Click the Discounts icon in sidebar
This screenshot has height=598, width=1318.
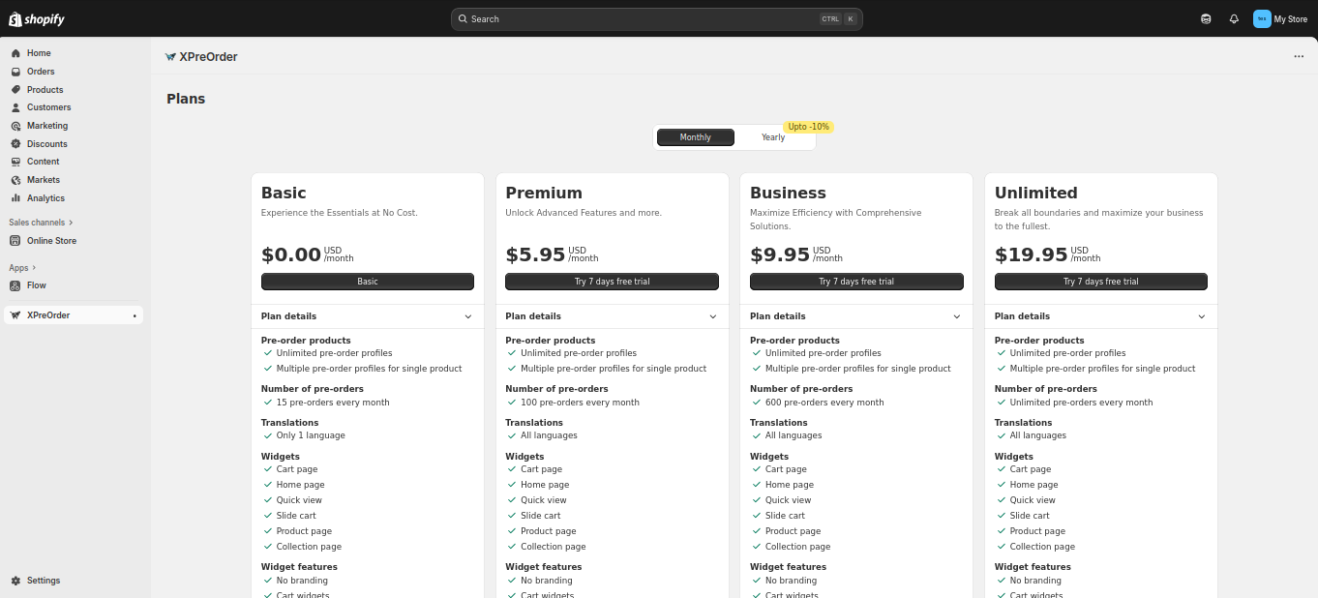click(x=15, y=144)
